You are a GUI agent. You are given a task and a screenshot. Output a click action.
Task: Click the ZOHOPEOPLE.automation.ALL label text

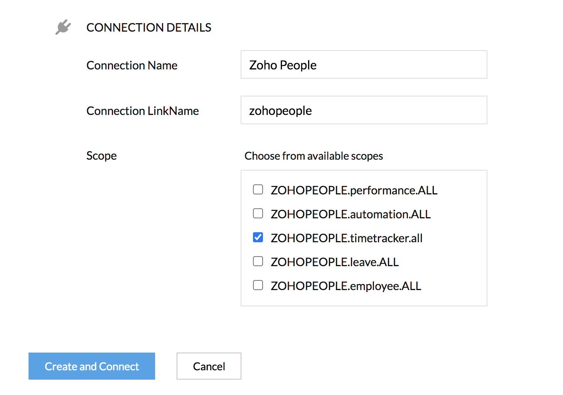pyautogui.click(x=351, y=214)
